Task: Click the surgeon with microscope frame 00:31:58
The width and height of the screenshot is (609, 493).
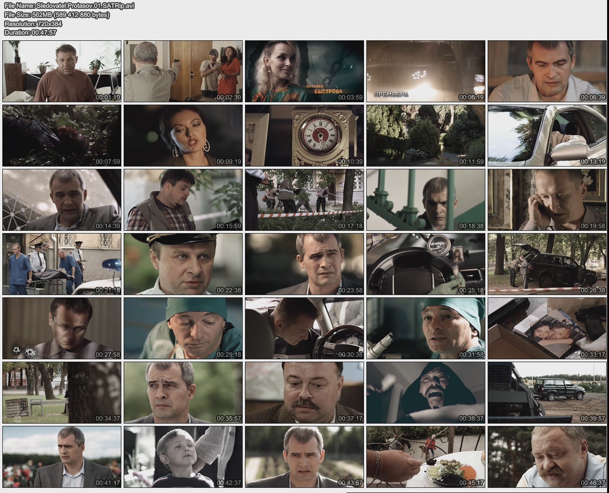Action: pyautogui.click(x=425, y=328)
